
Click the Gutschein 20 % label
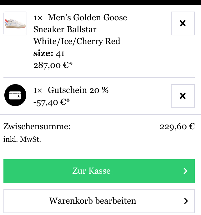[78, 90]
